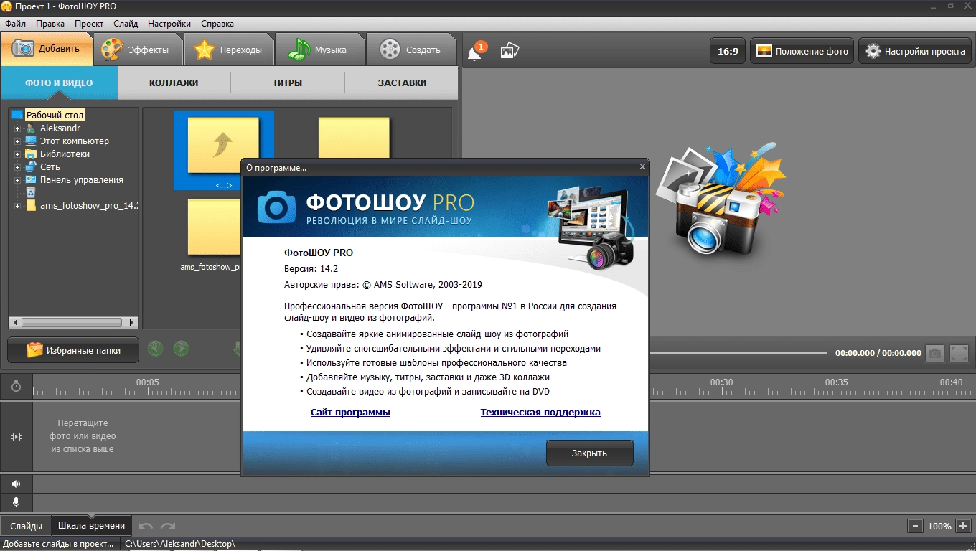Screen dimensions: 976x551
Task: Zoom out the timeline with minus button
Action: 914,526
